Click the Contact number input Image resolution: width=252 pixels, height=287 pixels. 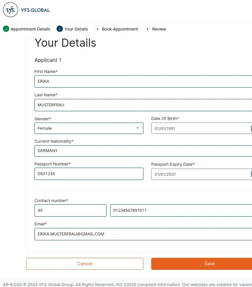180,210
